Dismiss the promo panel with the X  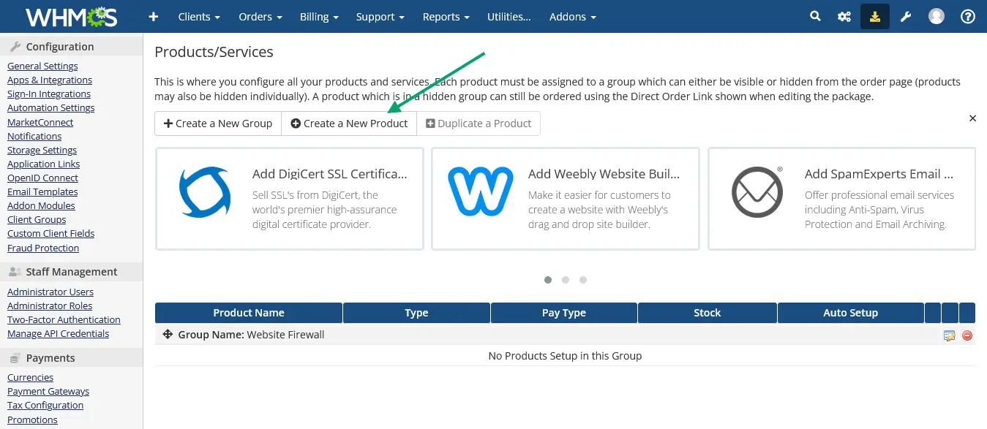coord(972,118)
